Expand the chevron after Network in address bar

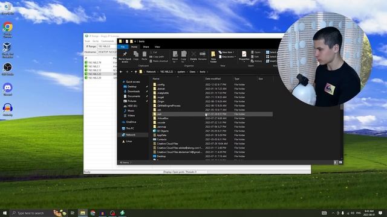(158, 72)
